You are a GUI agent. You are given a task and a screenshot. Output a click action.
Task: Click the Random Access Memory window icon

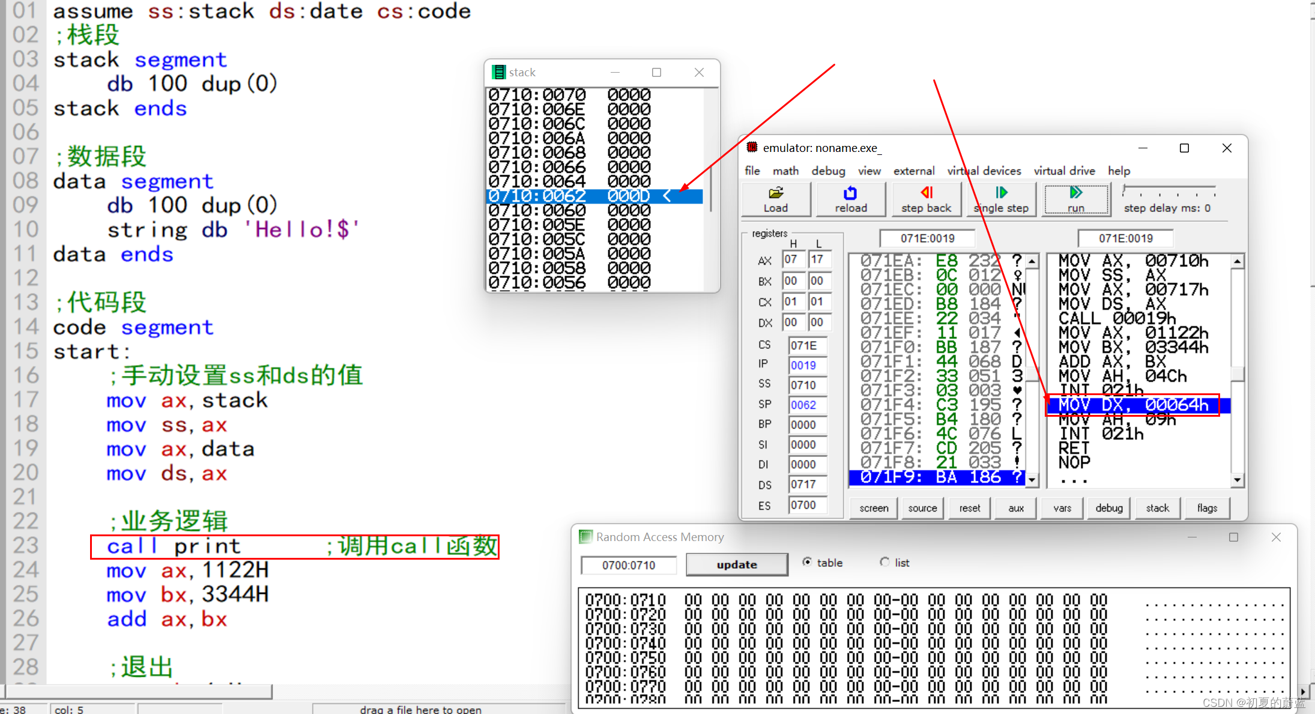[x=585, y=537]
